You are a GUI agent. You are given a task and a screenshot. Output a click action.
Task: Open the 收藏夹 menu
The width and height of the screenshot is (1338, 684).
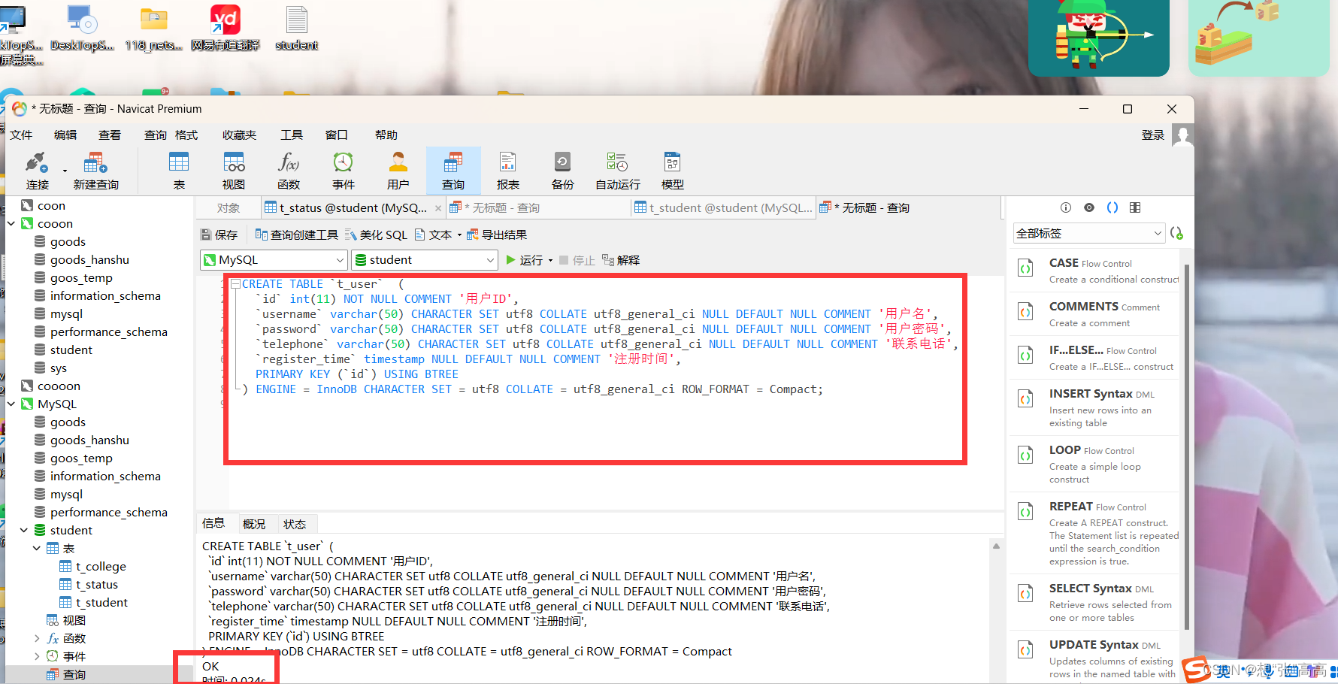pos(239,135)
